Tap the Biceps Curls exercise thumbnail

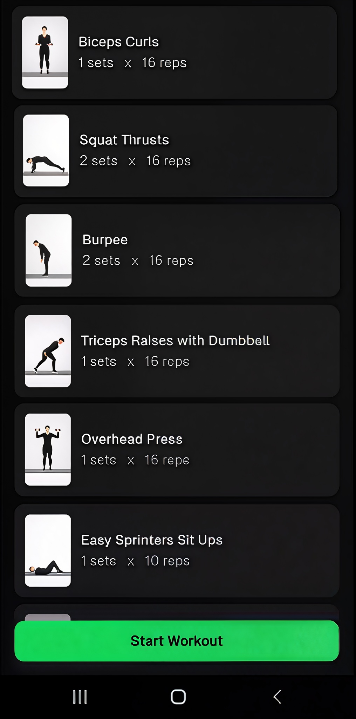[x=45, y=52]
